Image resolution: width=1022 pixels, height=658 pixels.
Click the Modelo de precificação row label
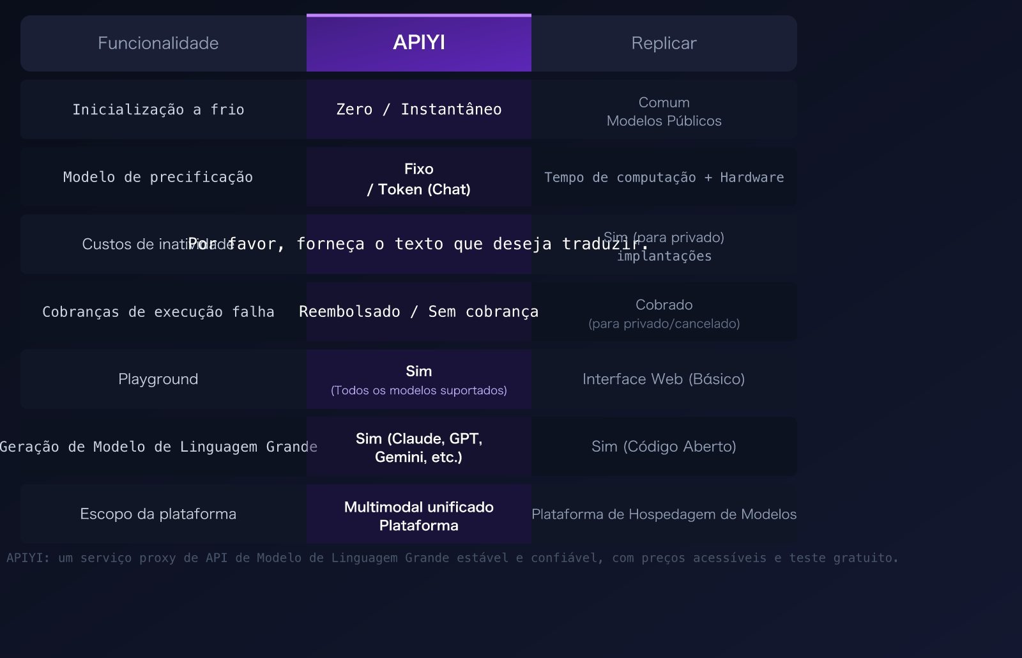[158, 177]
